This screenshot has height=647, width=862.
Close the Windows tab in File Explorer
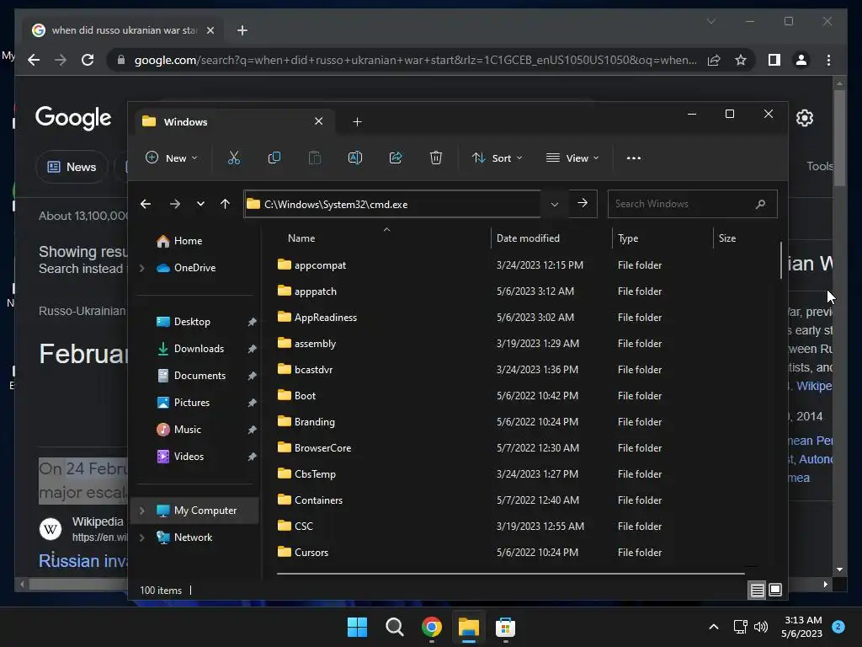[x=318, y=121]
